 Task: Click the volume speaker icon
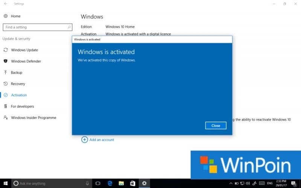248,183
